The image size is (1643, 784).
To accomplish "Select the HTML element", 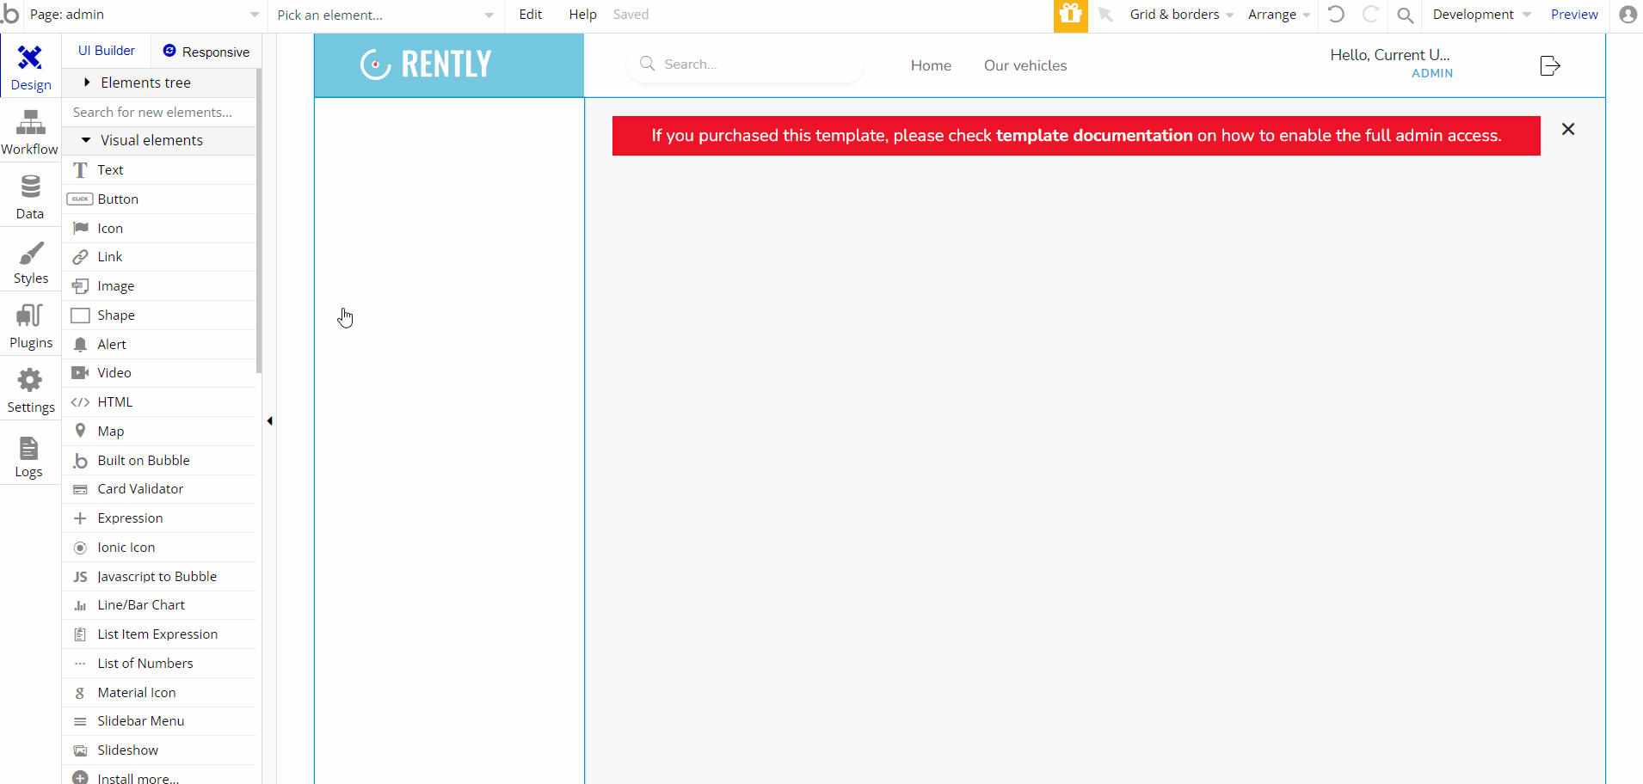I will (x=160, y=402).
